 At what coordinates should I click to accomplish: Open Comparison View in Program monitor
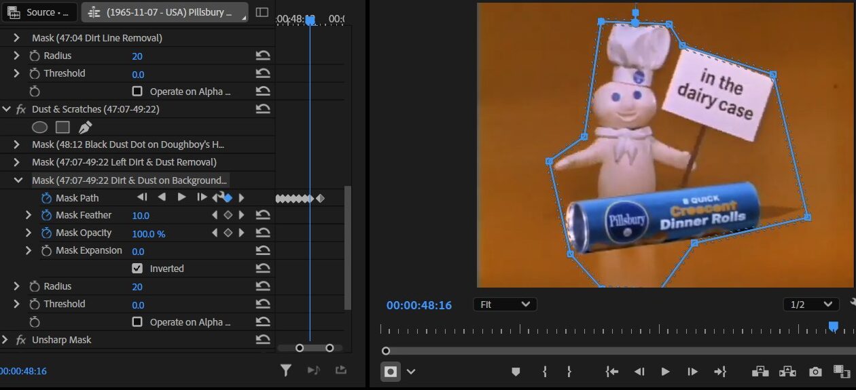(x=842, y=372)
